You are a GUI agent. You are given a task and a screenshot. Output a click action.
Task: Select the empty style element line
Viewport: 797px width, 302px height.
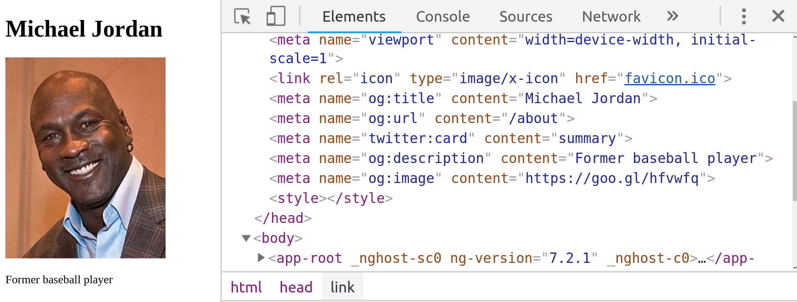pyautogui.click(x=331, y=198)
